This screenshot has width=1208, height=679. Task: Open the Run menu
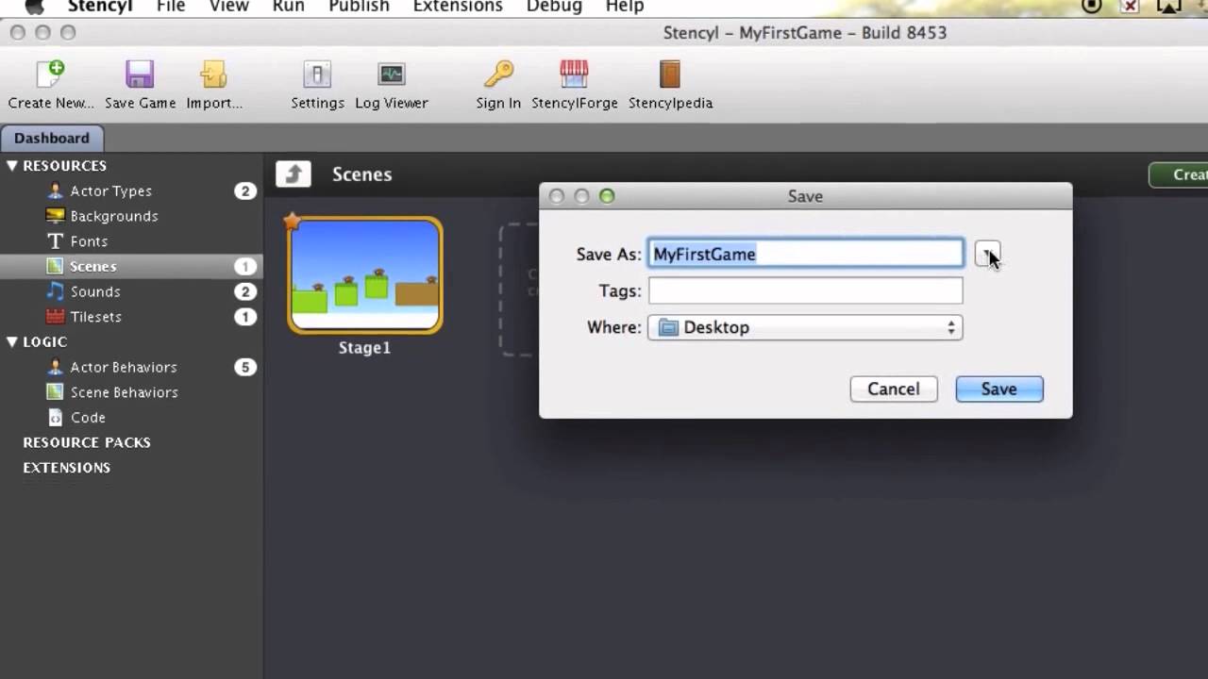coord(288,7)
